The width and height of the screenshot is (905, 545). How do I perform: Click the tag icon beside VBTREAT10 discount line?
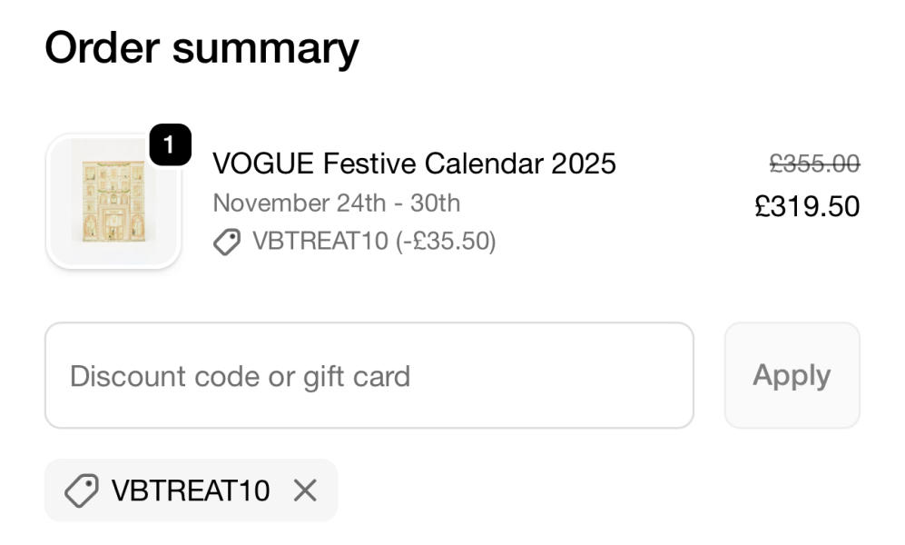coord(229,242)
